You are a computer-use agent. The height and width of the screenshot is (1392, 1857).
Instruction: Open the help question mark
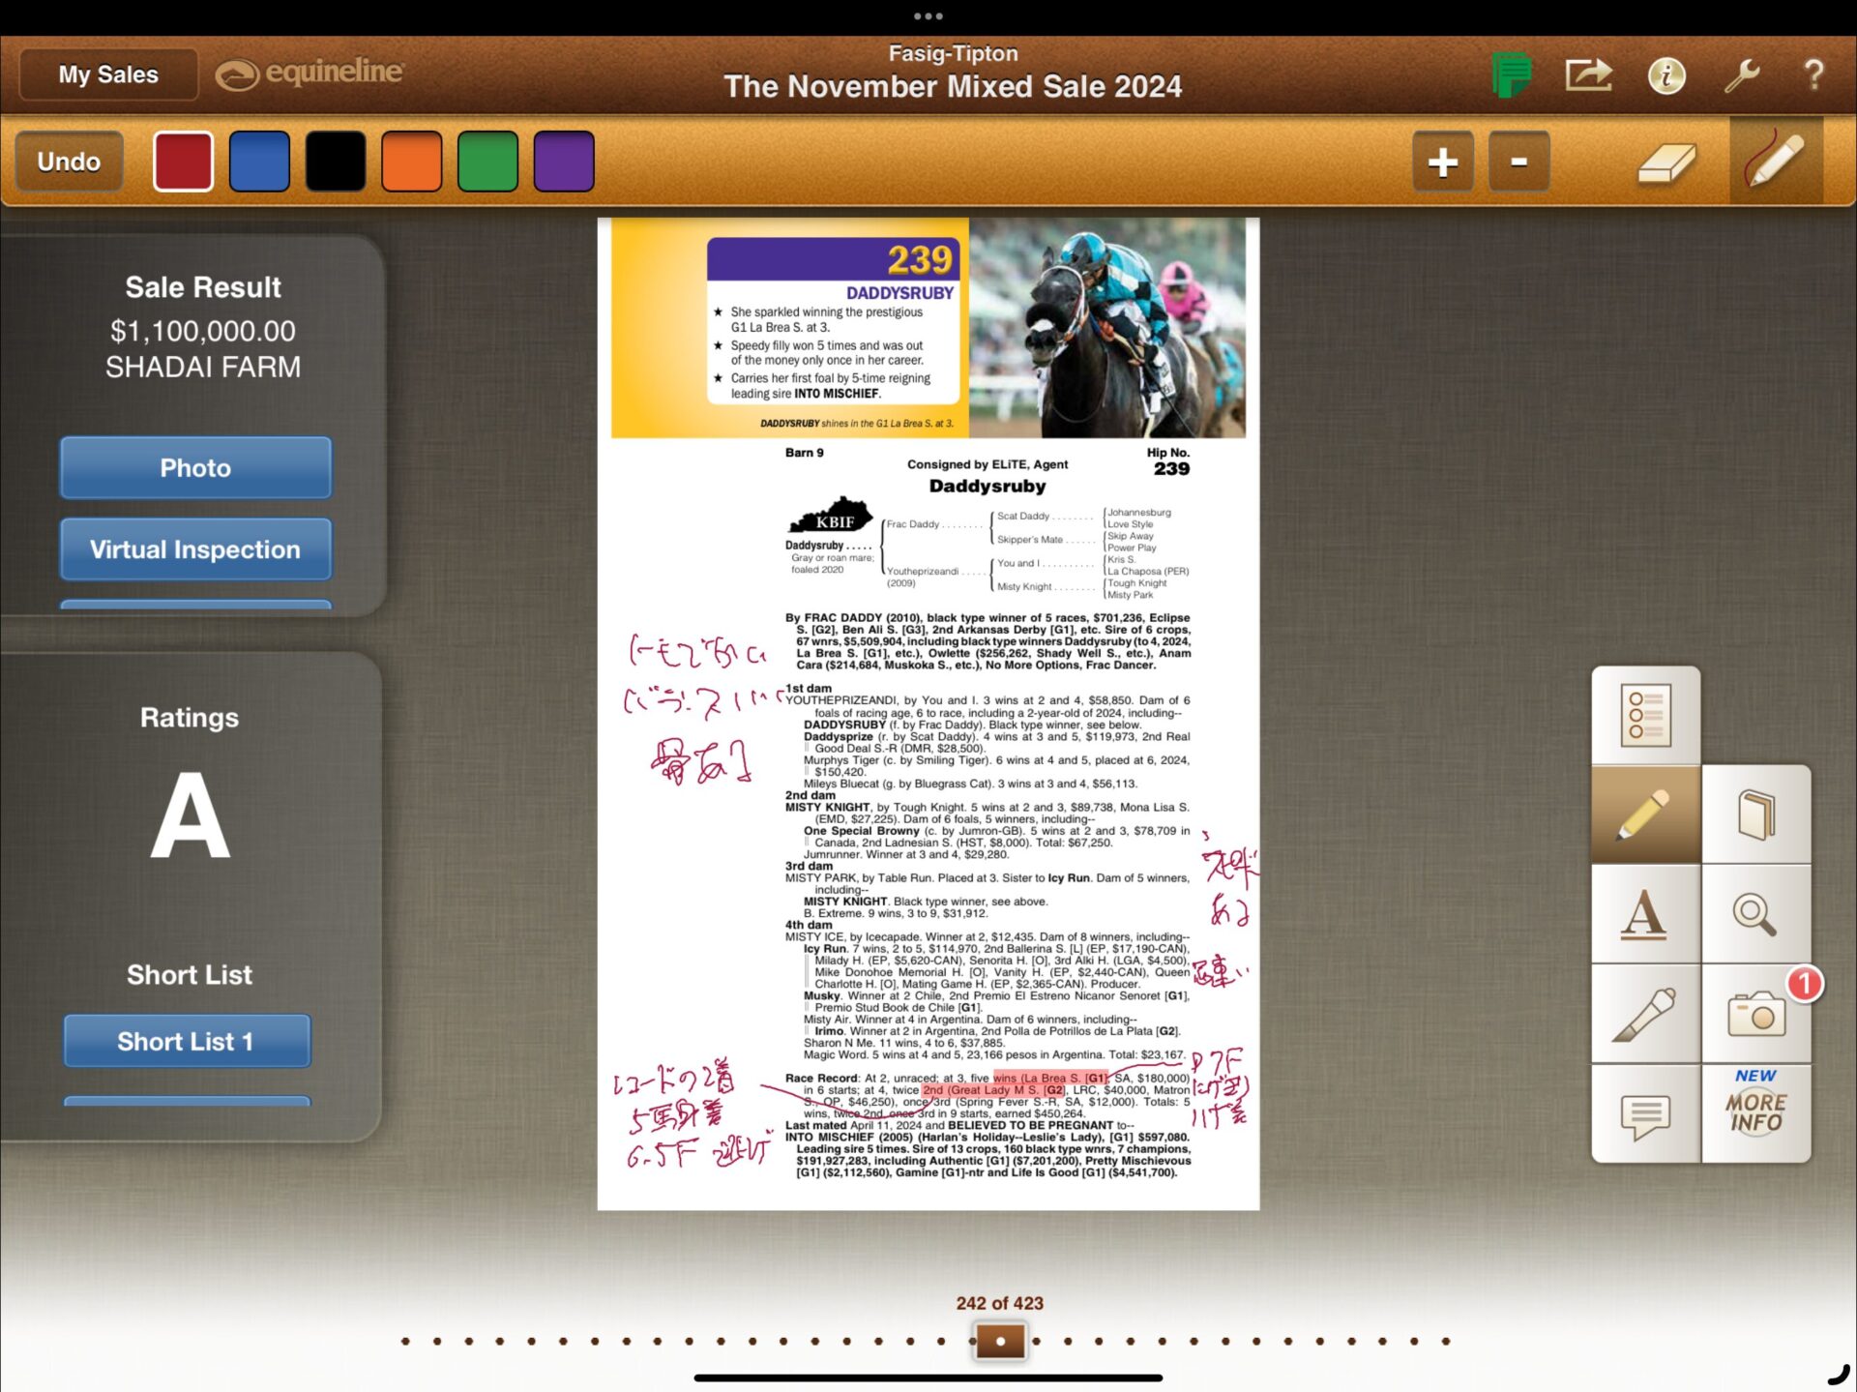pyautogui.click(x=1813, y=74)
